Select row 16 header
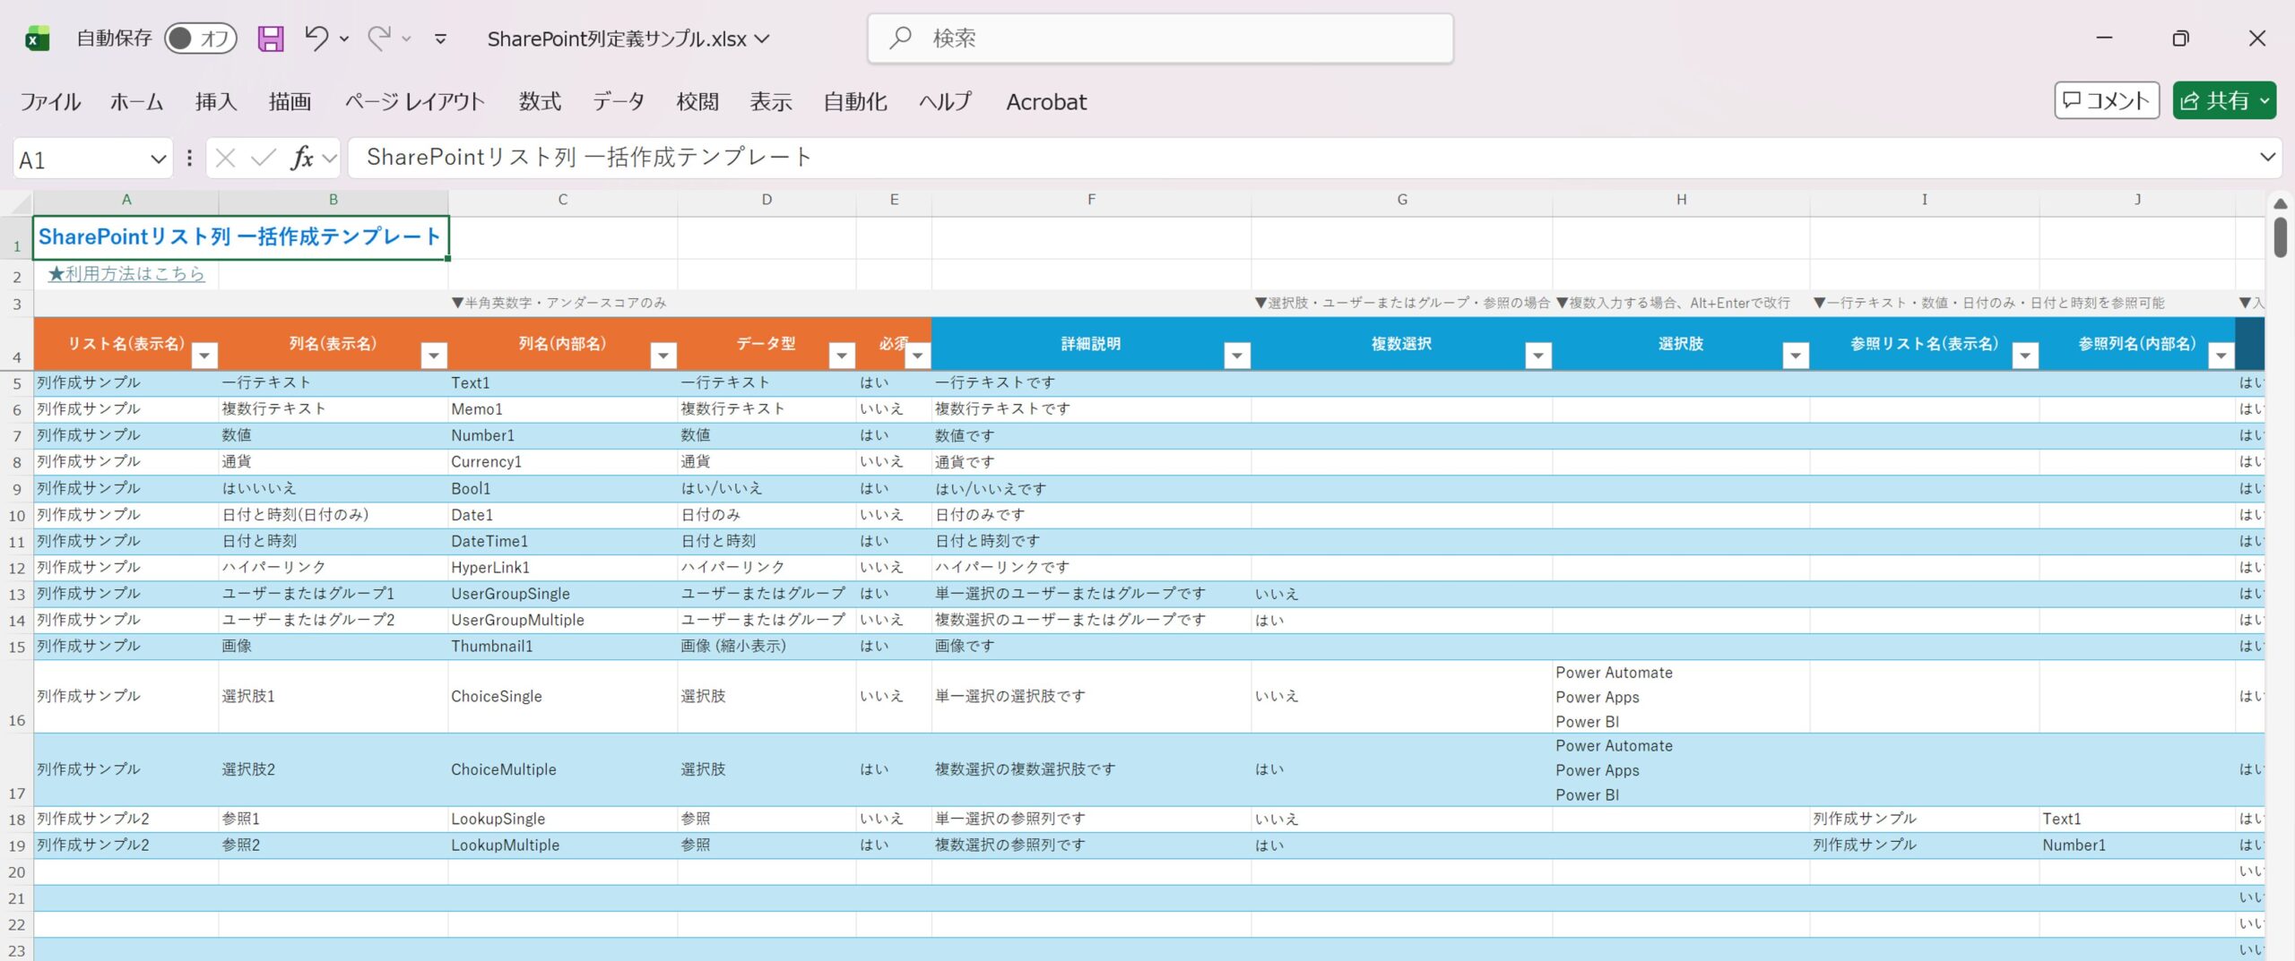 pyautogui.click(x=16, y=697)
